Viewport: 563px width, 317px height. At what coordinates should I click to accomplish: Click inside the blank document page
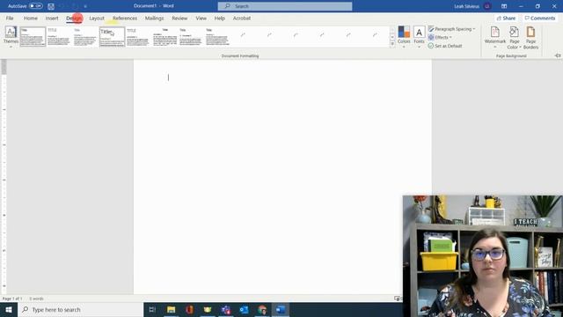(x=282, y=176)
